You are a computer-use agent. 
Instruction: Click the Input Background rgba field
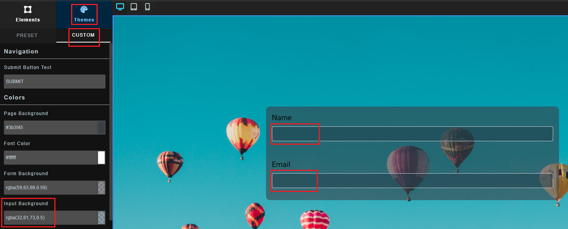pos(50,218)
